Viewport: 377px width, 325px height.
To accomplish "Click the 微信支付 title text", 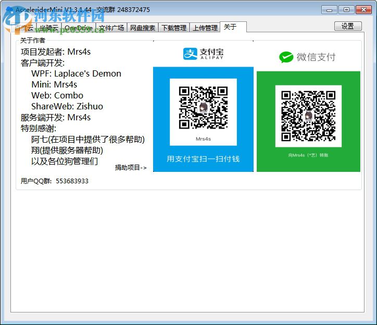I will [316, 57].
